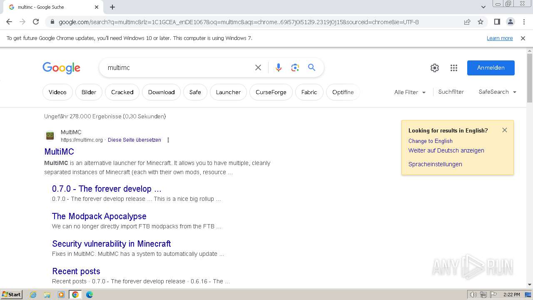Open the Learn more link about Chrome updates
533x300 pixels.
(500, 38)
